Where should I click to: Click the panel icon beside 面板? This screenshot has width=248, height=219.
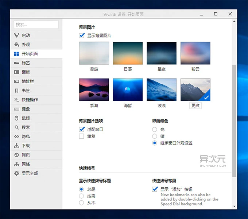16,72
